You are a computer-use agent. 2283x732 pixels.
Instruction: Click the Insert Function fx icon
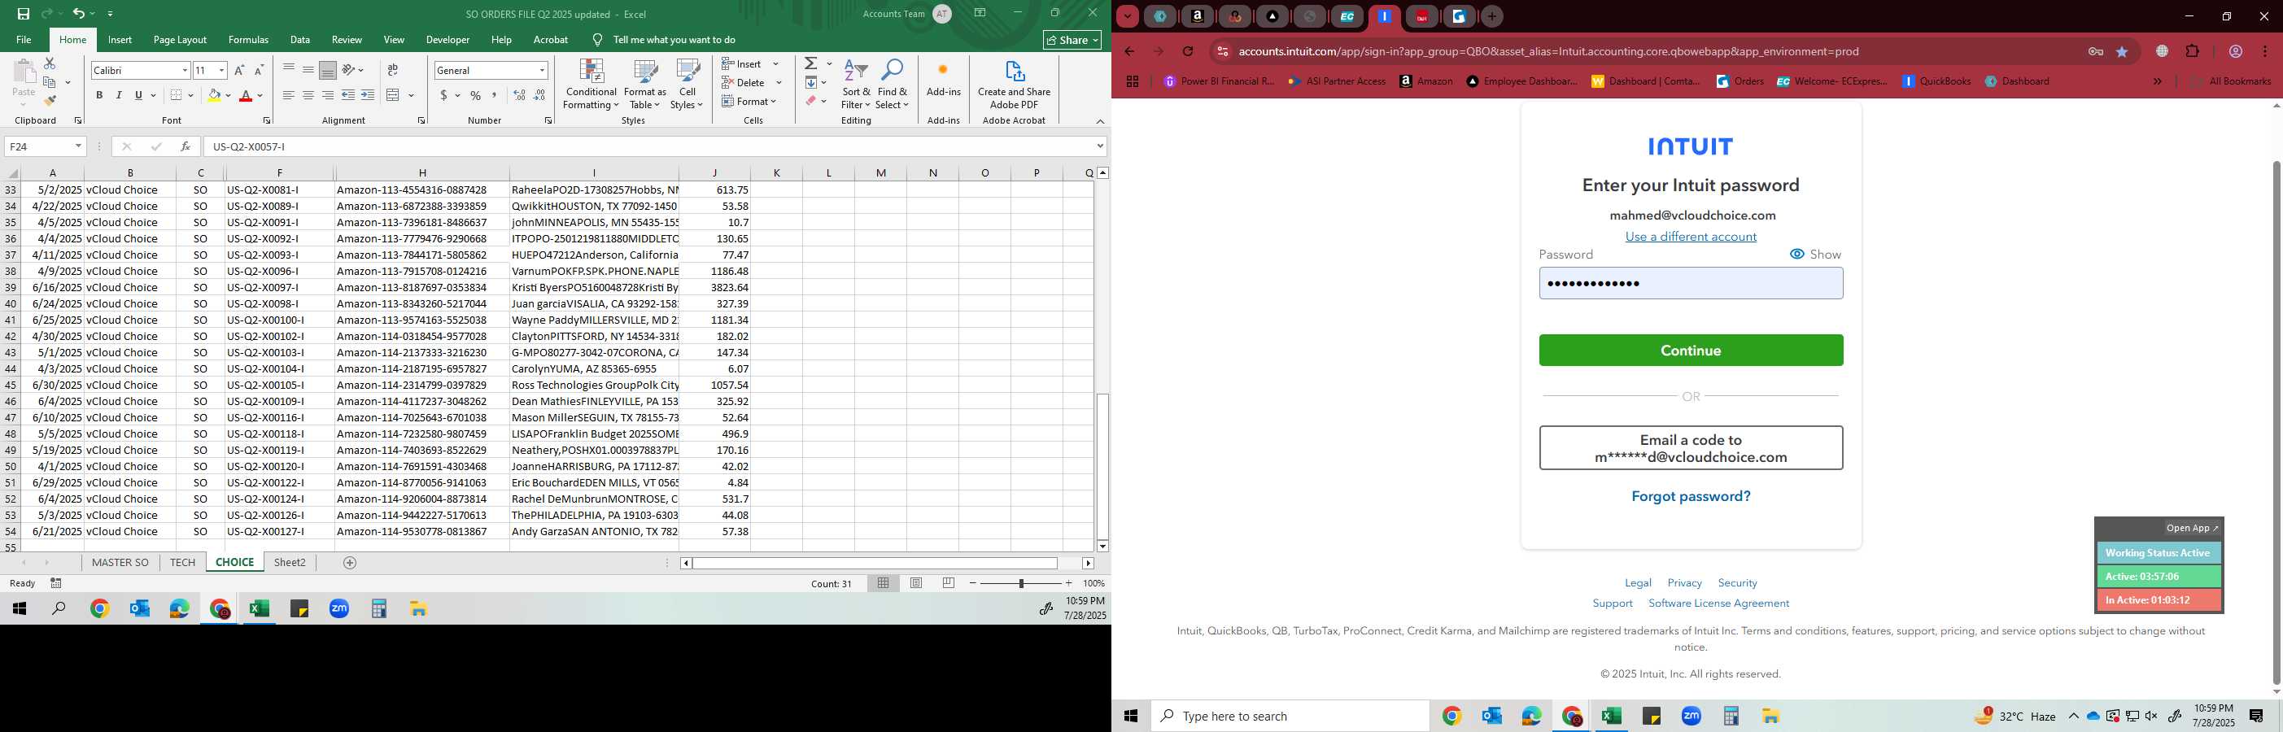click(186, 146)
